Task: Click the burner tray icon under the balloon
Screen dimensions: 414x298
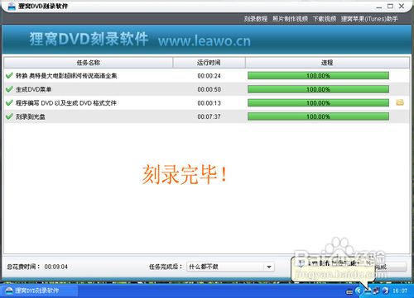Action: [368, 291]
